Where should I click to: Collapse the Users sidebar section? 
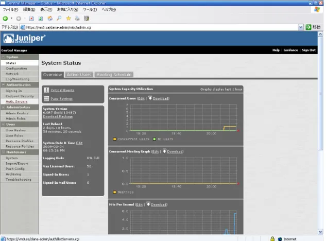coord(3,124)
